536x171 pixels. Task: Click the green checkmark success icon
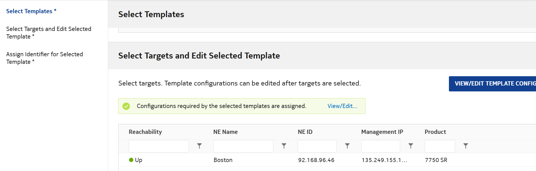(126, 106)
